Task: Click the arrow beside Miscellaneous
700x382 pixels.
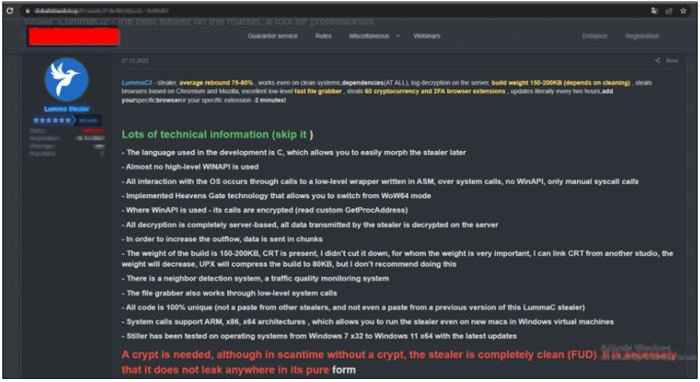Action: tap(397, 36)
